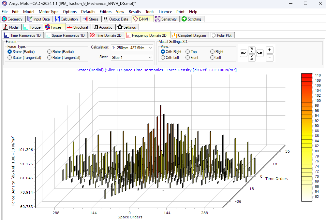Switch to the Campbell Diagram tab
Viewport: 326px width, 220px height.
coord(189,35)
